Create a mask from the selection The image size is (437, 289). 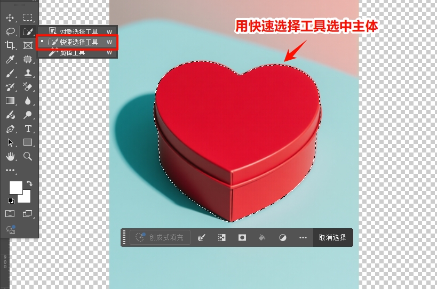pos(242,237)
